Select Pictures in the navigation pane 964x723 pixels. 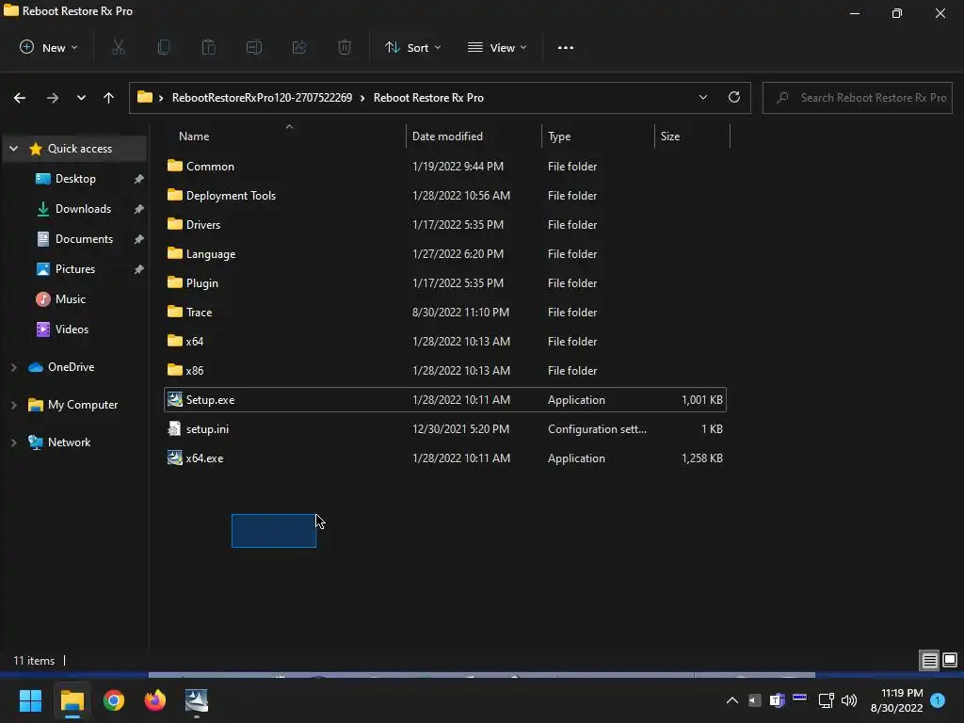(75, 268)
